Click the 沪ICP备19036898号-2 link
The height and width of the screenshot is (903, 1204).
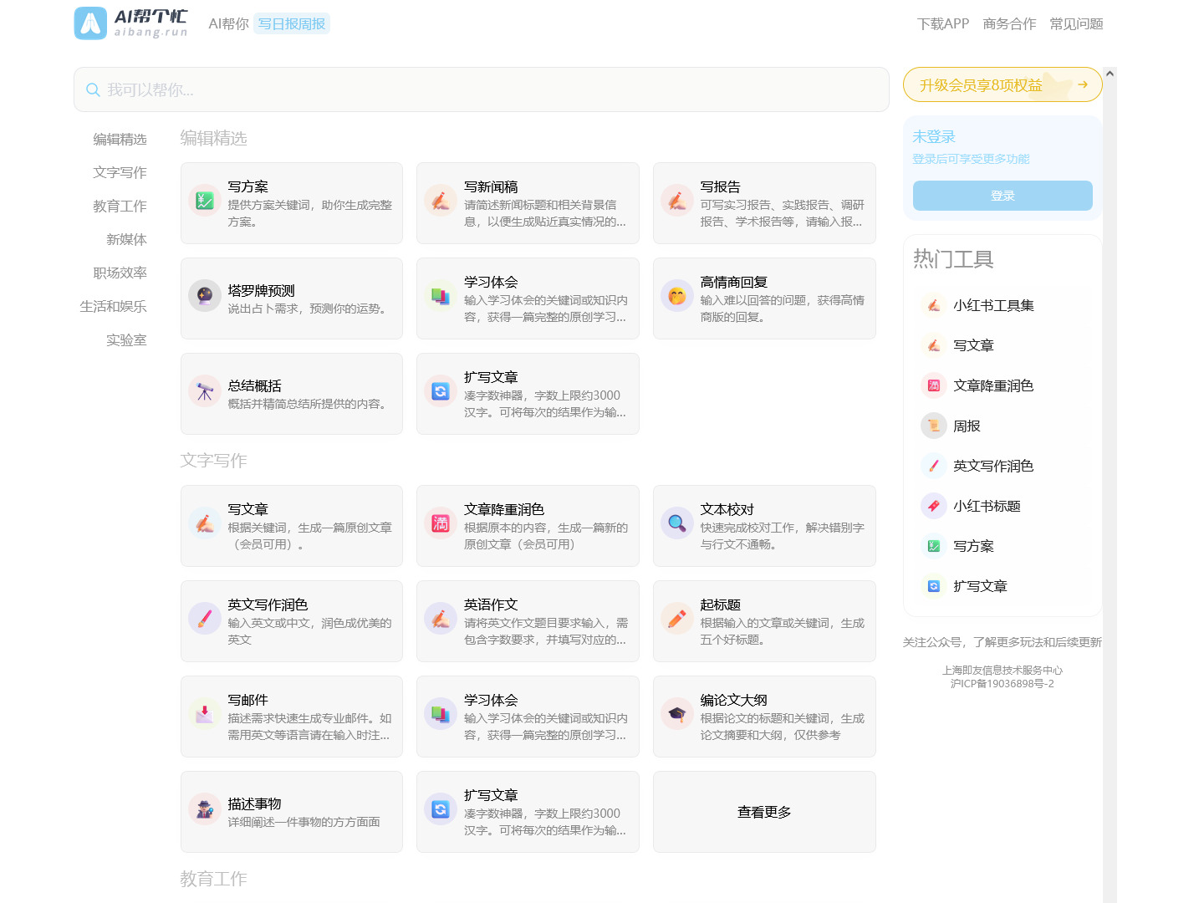1002,683
